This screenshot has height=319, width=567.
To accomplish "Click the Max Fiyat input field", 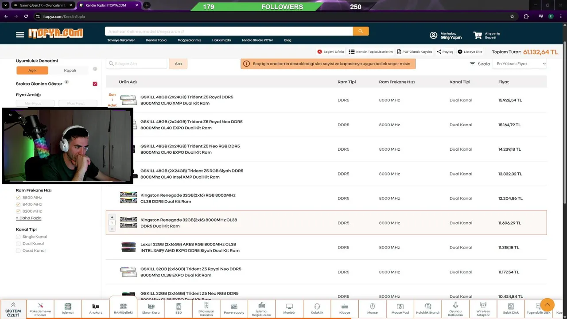I will click(78, 103).
